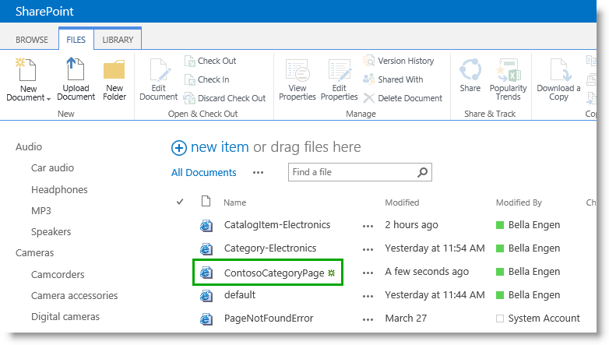This screenshot has height=345, width=609.
Task: Open ellipsis menu for ContosoCategoryPage
Action: (368, 273)
